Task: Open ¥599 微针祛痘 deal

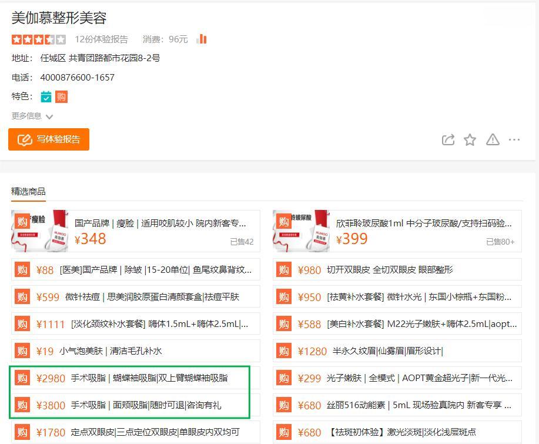Action: point(152,297)
